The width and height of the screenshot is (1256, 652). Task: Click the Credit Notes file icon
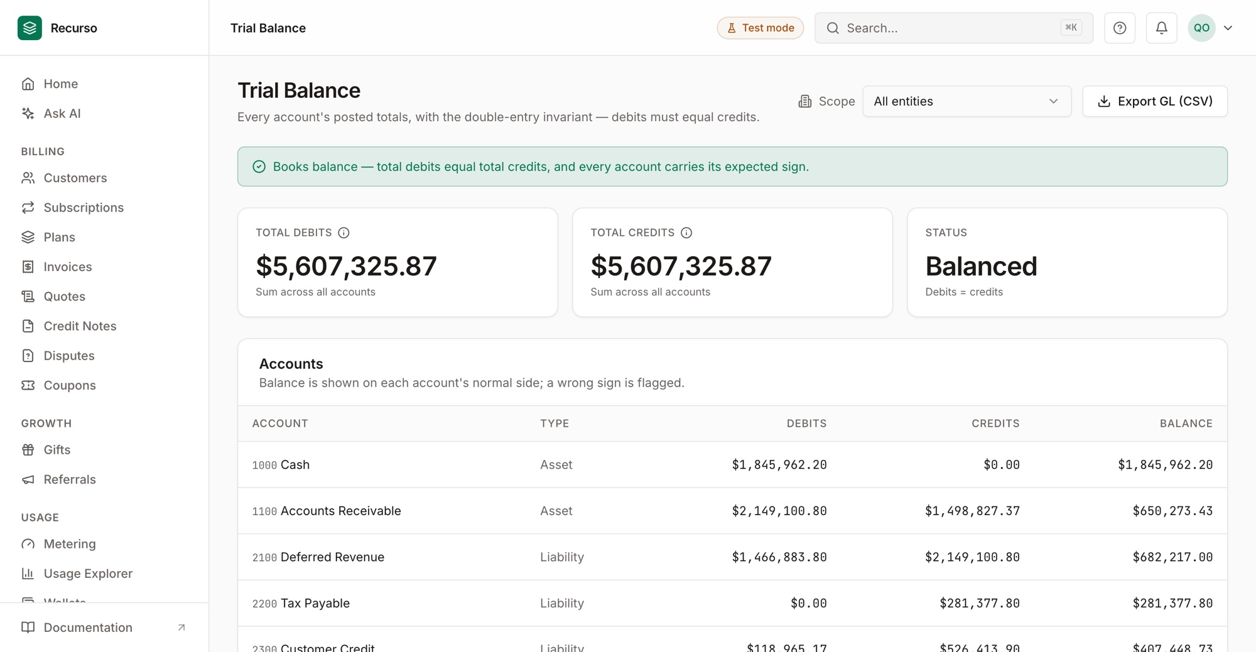pos(28,326)
